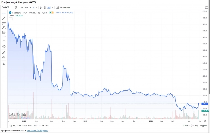210x133 pixels.
Task: Switch to 30м timeframe
Action: [x=26, y=8]
